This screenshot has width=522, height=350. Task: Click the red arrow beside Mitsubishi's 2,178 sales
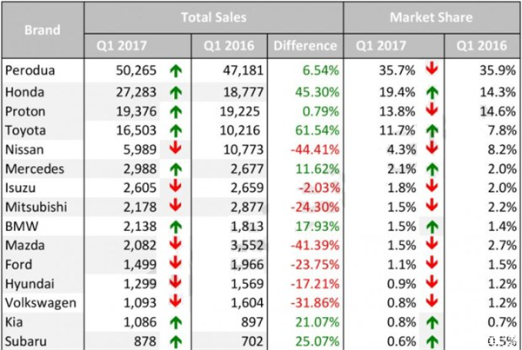point(176,206)
